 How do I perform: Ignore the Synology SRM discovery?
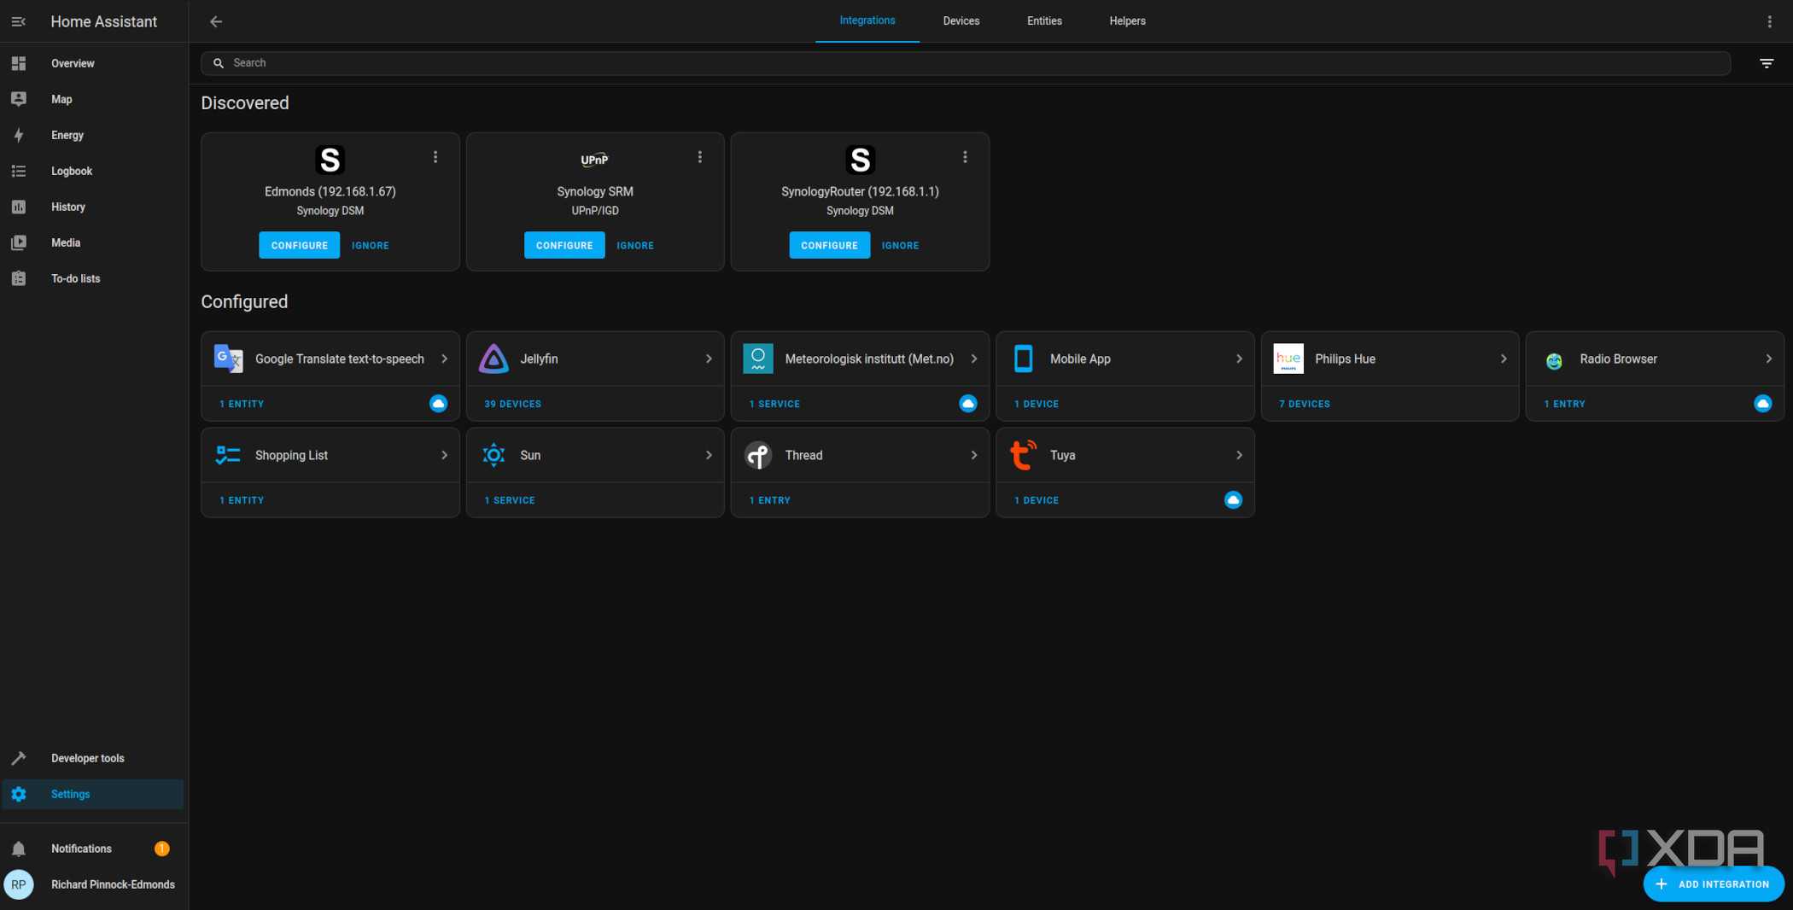[x=635, y=245]
